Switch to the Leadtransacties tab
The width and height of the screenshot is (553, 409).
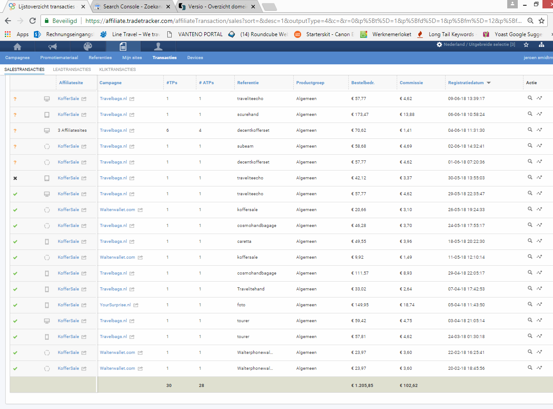click(72, 70)
